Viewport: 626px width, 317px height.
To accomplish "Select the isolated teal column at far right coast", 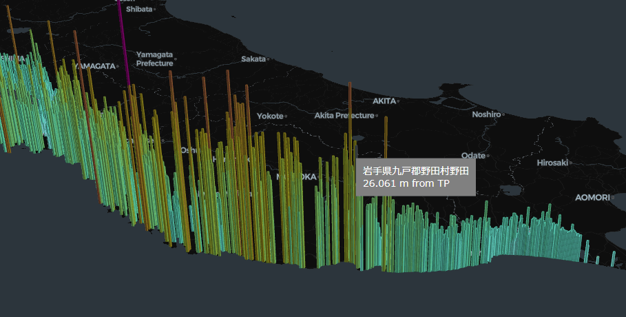I will tap(613, 259).
